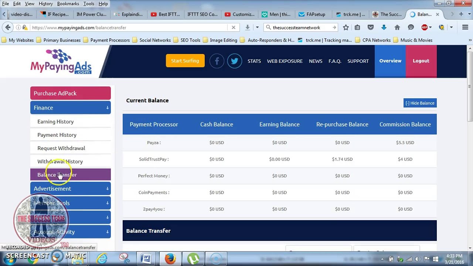Show more bookmarks with the chevron overflow
The height and width of the screenshot is (266, 473).
coord(470,40)
